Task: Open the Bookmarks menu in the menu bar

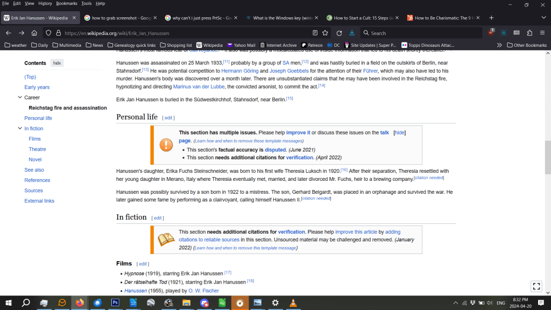Action: 67,3
